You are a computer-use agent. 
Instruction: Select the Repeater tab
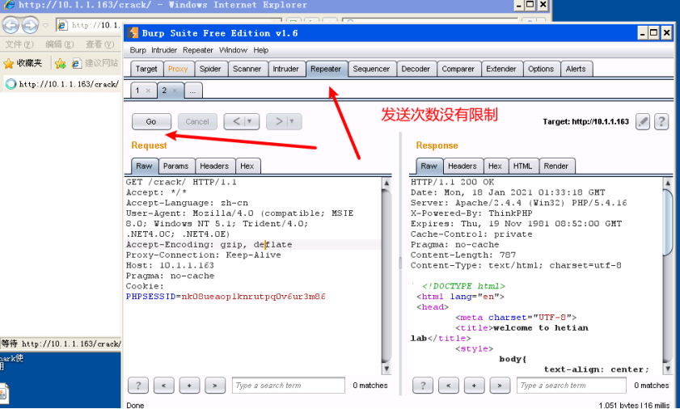pyautogui.click(x=326, y=69)
